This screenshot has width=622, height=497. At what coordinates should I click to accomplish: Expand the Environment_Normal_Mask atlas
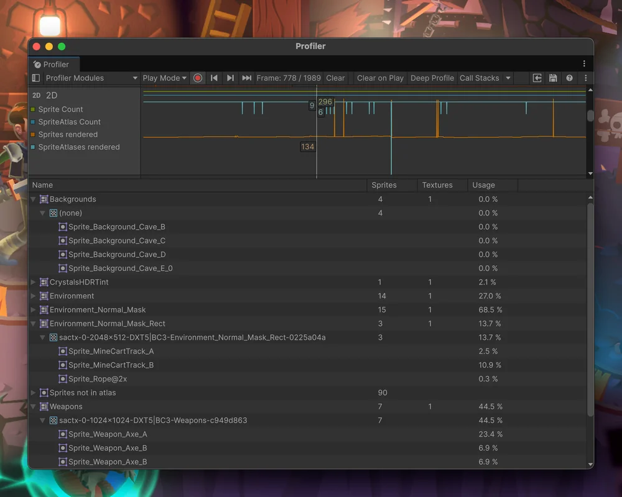coord(34,310)
